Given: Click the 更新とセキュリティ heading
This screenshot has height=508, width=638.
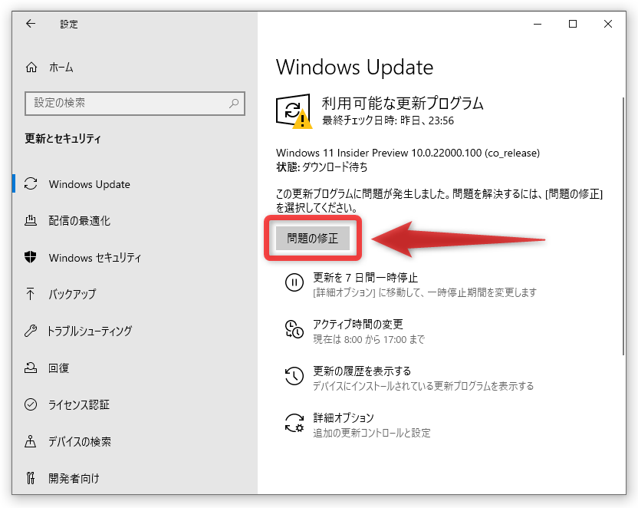Looking at the screenshot, I should click(63, 138).
